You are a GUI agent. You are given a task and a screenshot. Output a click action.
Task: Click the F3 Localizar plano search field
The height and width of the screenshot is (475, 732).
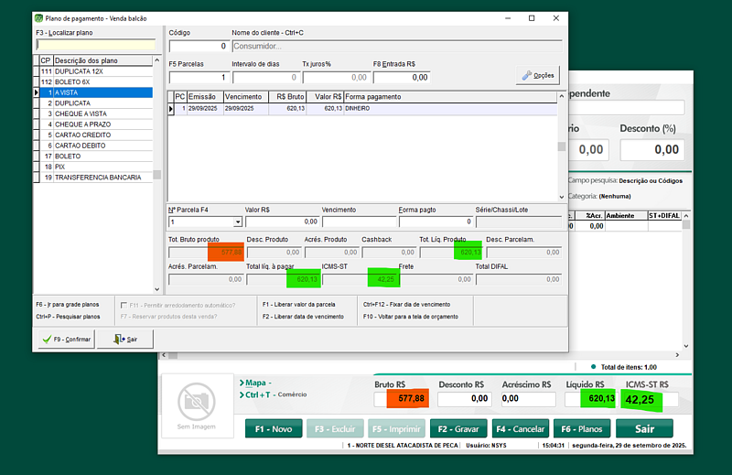point(95,44)
